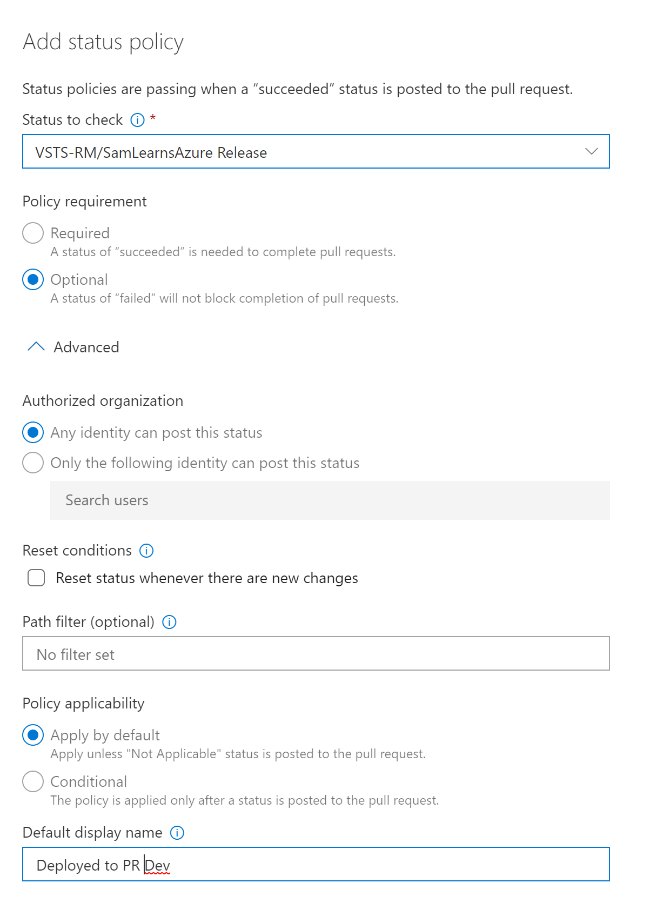Choose Any identity can post this status
650x903 pixels.
tap(33, 432)
